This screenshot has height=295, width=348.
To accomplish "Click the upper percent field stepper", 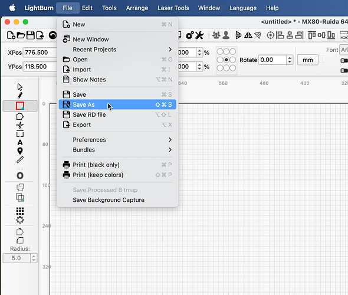I will pyautogui.click(x=199, y=53).
